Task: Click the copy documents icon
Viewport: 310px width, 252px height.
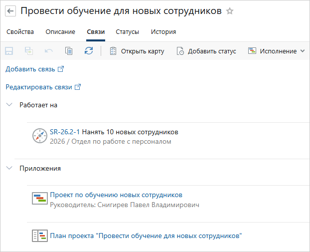Action: point(69,51)
